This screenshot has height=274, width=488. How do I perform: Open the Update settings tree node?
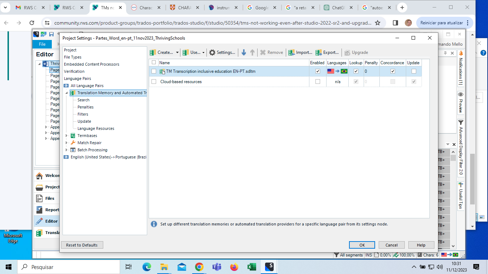click(x=84, y=121)
